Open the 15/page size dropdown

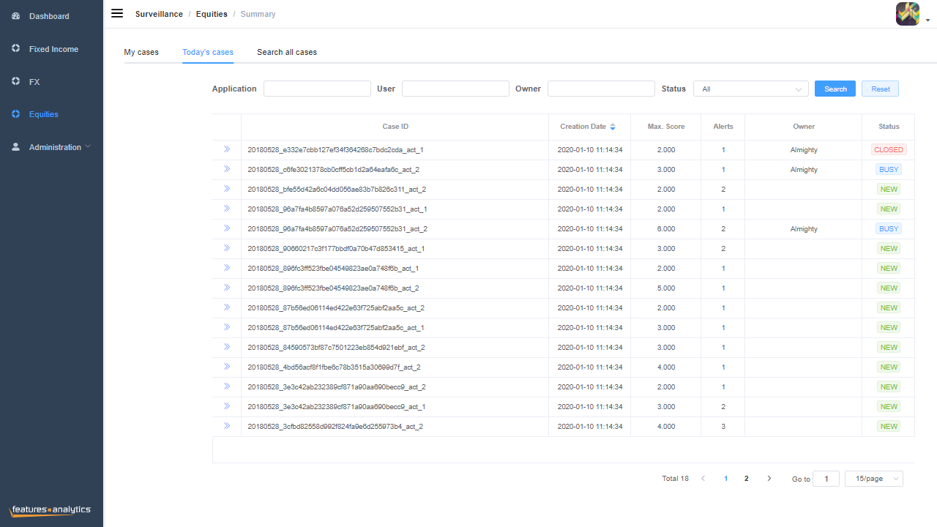(874, 479)
